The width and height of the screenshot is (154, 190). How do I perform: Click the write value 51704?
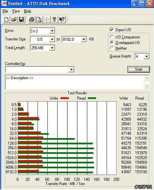click(126, 138)
